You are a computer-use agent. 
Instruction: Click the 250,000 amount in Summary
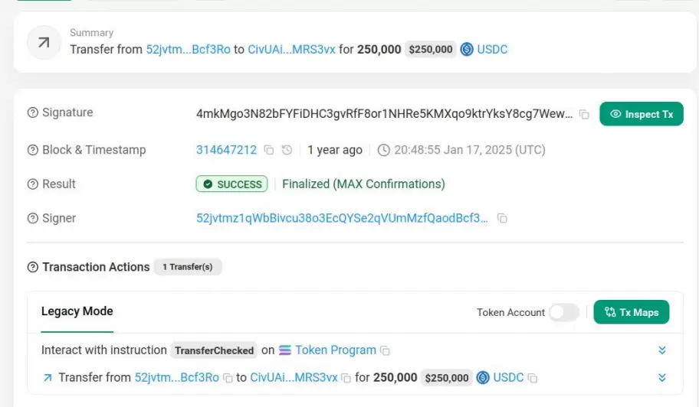[x=379, y=50]
